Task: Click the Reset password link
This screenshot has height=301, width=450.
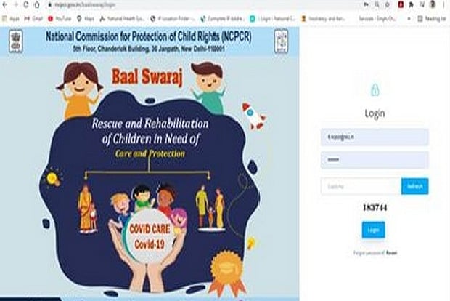Action: pos(391,253)
